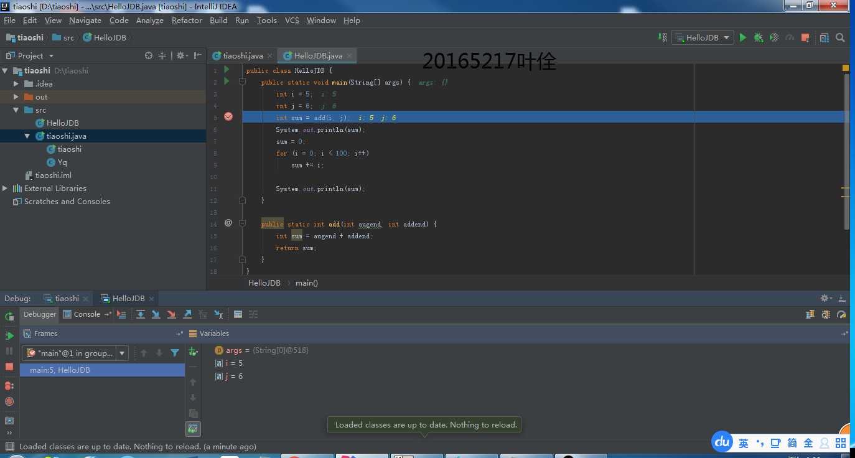Toggle the code fold on main method
This screenshot has width=855, height=458.
click(x=243, y=82)
